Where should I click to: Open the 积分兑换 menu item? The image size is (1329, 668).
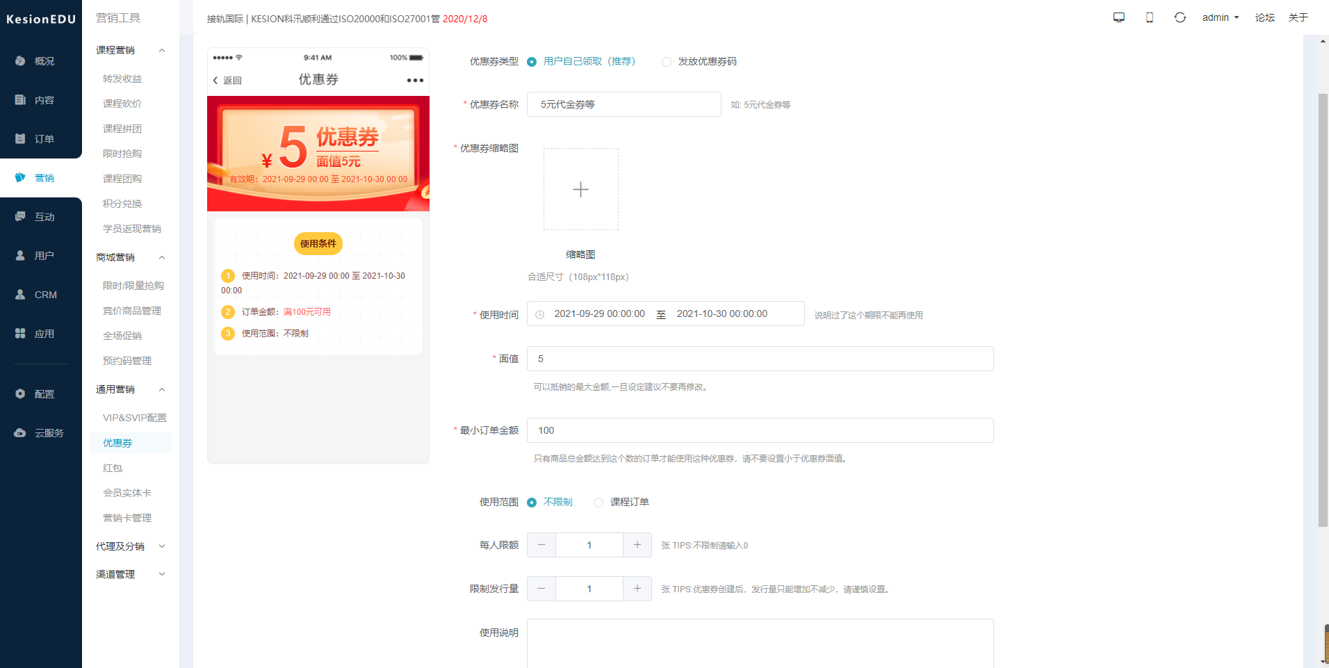122,204
